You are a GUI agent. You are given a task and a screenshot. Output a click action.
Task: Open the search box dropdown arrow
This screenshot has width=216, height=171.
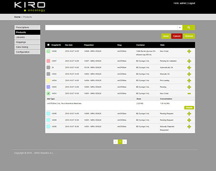pos(180,28)
